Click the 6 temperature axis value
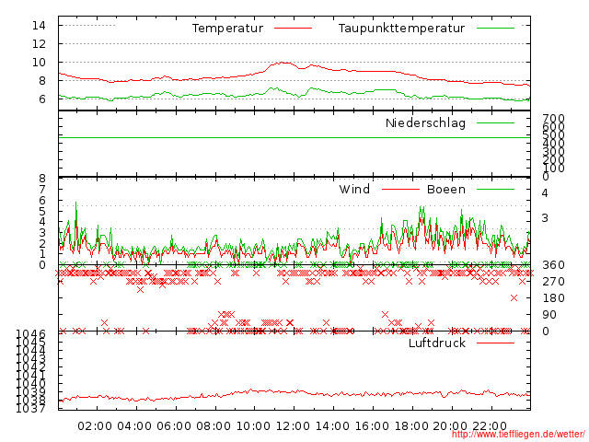Screen dimensions: 589x442 point(42,99)
